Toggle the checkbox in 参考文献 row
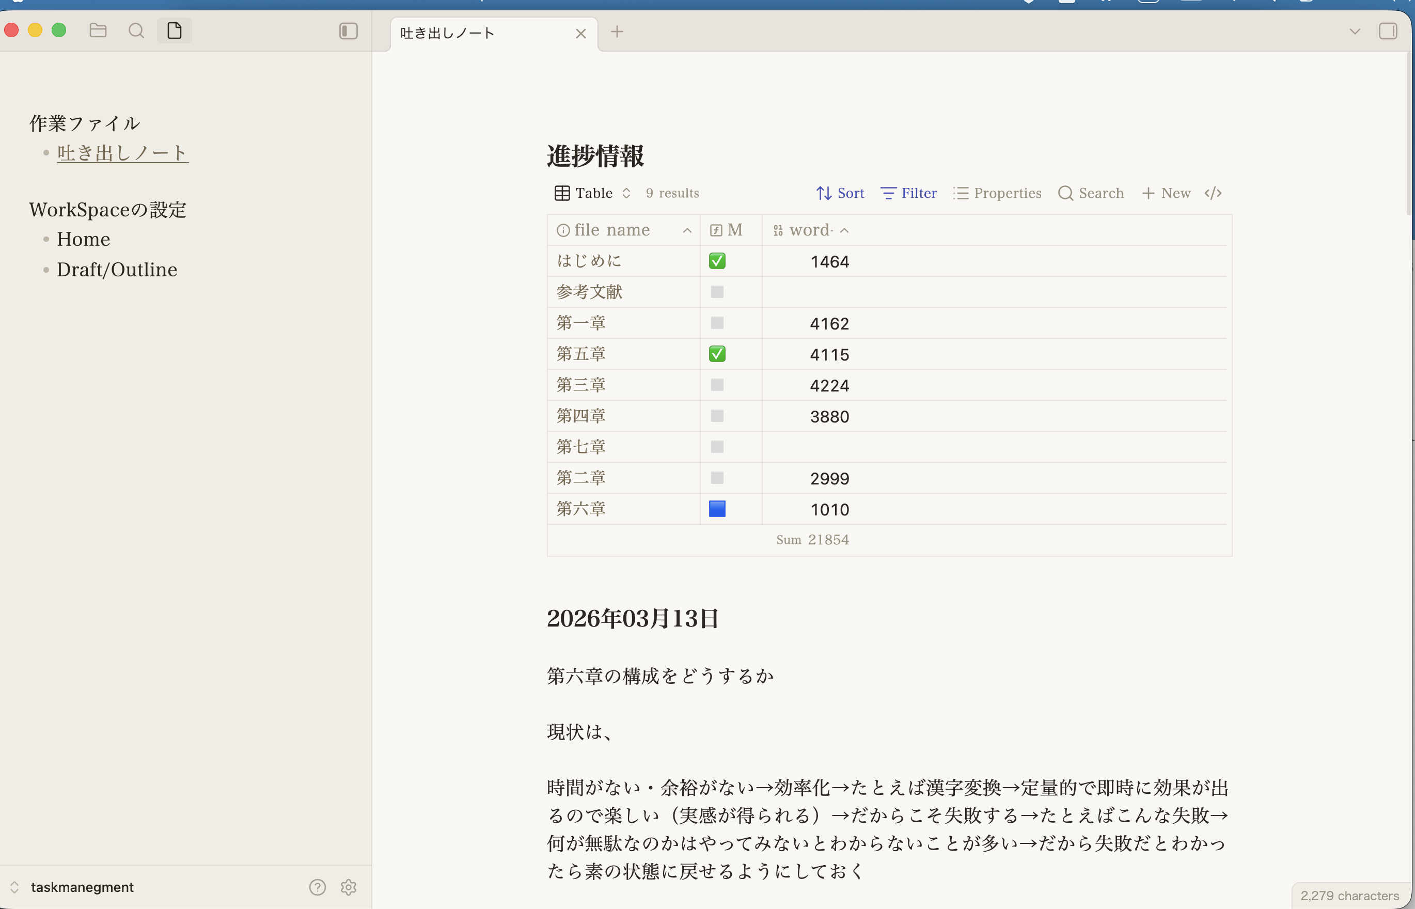This screenshot has width=1415, height=909. (717, 292)
